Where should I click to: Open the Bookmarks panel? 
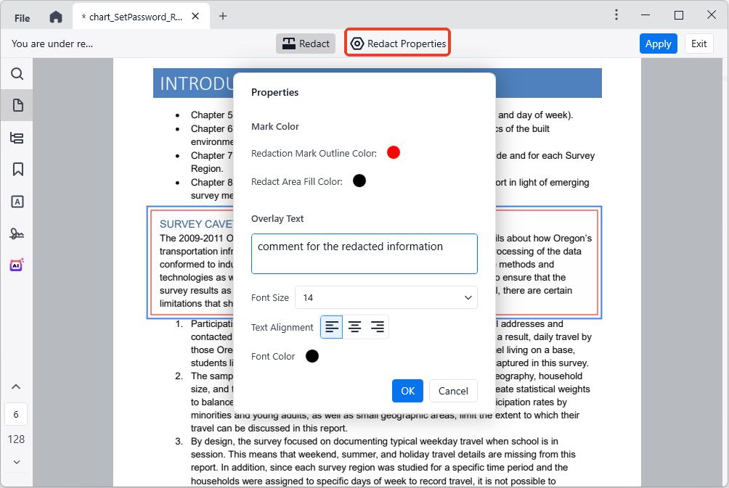coord(17,169)
